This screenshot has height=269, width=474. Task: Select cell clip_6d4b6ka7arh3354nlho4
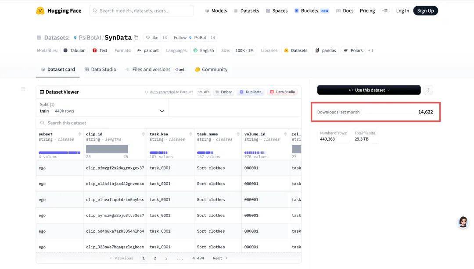tap(115, 231)
